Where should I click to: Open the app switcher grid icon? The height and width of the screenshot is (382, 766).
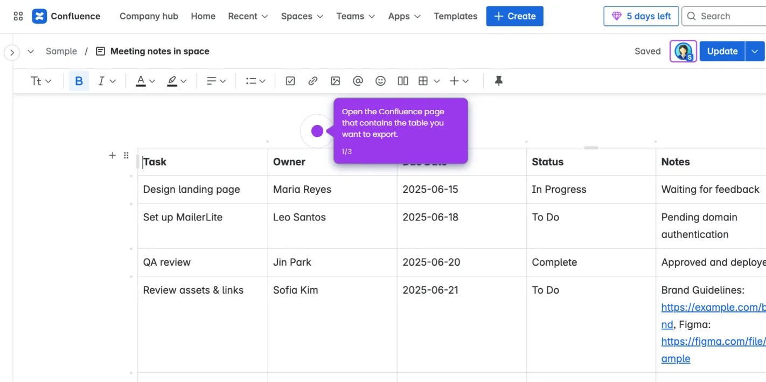point(18,16)
